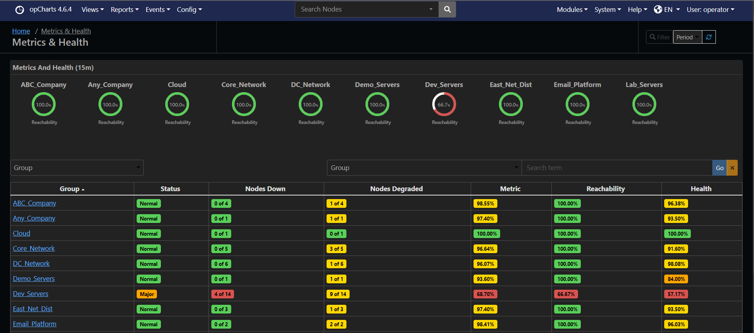Open the Config menu
The image size is (754, 333).
189,10
